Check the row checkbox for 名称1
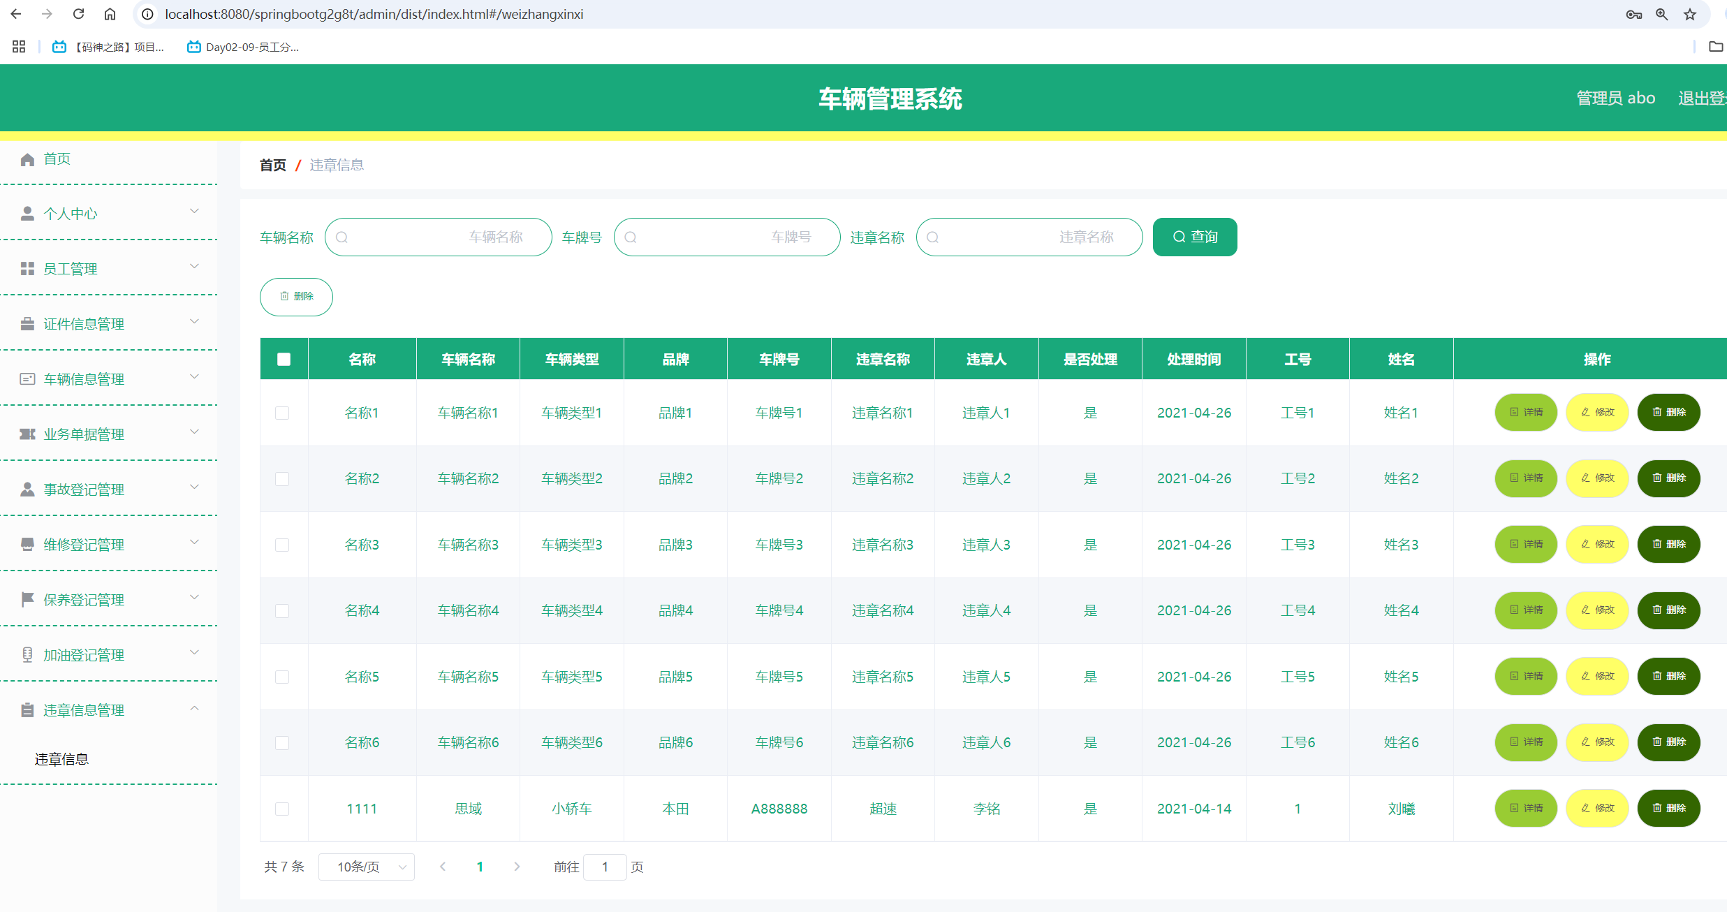 pyautogui.click(x=283, y=413)
